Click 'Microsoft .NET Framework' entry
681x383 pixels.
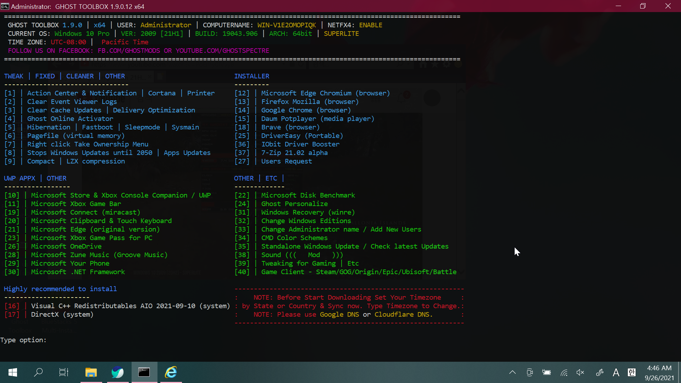78,272
